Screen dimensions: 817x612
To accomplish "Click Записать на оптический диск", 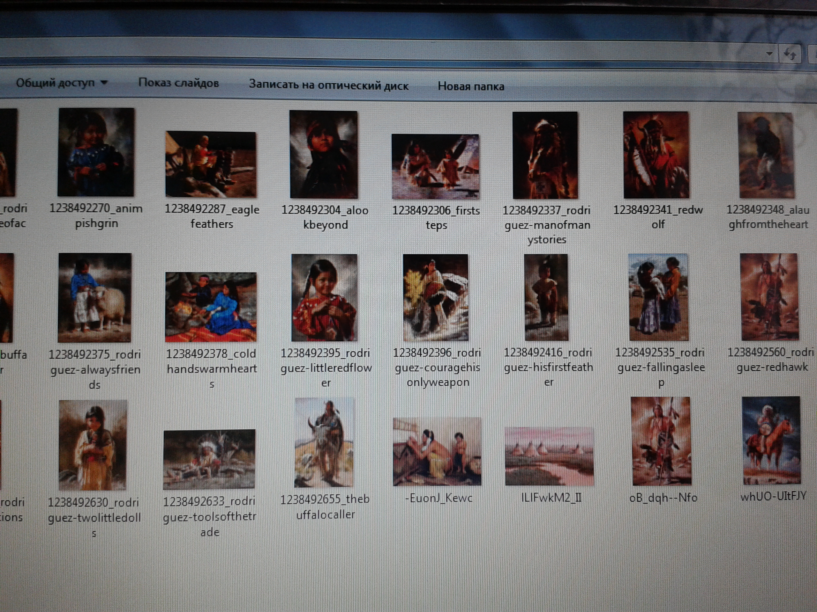I will tap(328, 85).
